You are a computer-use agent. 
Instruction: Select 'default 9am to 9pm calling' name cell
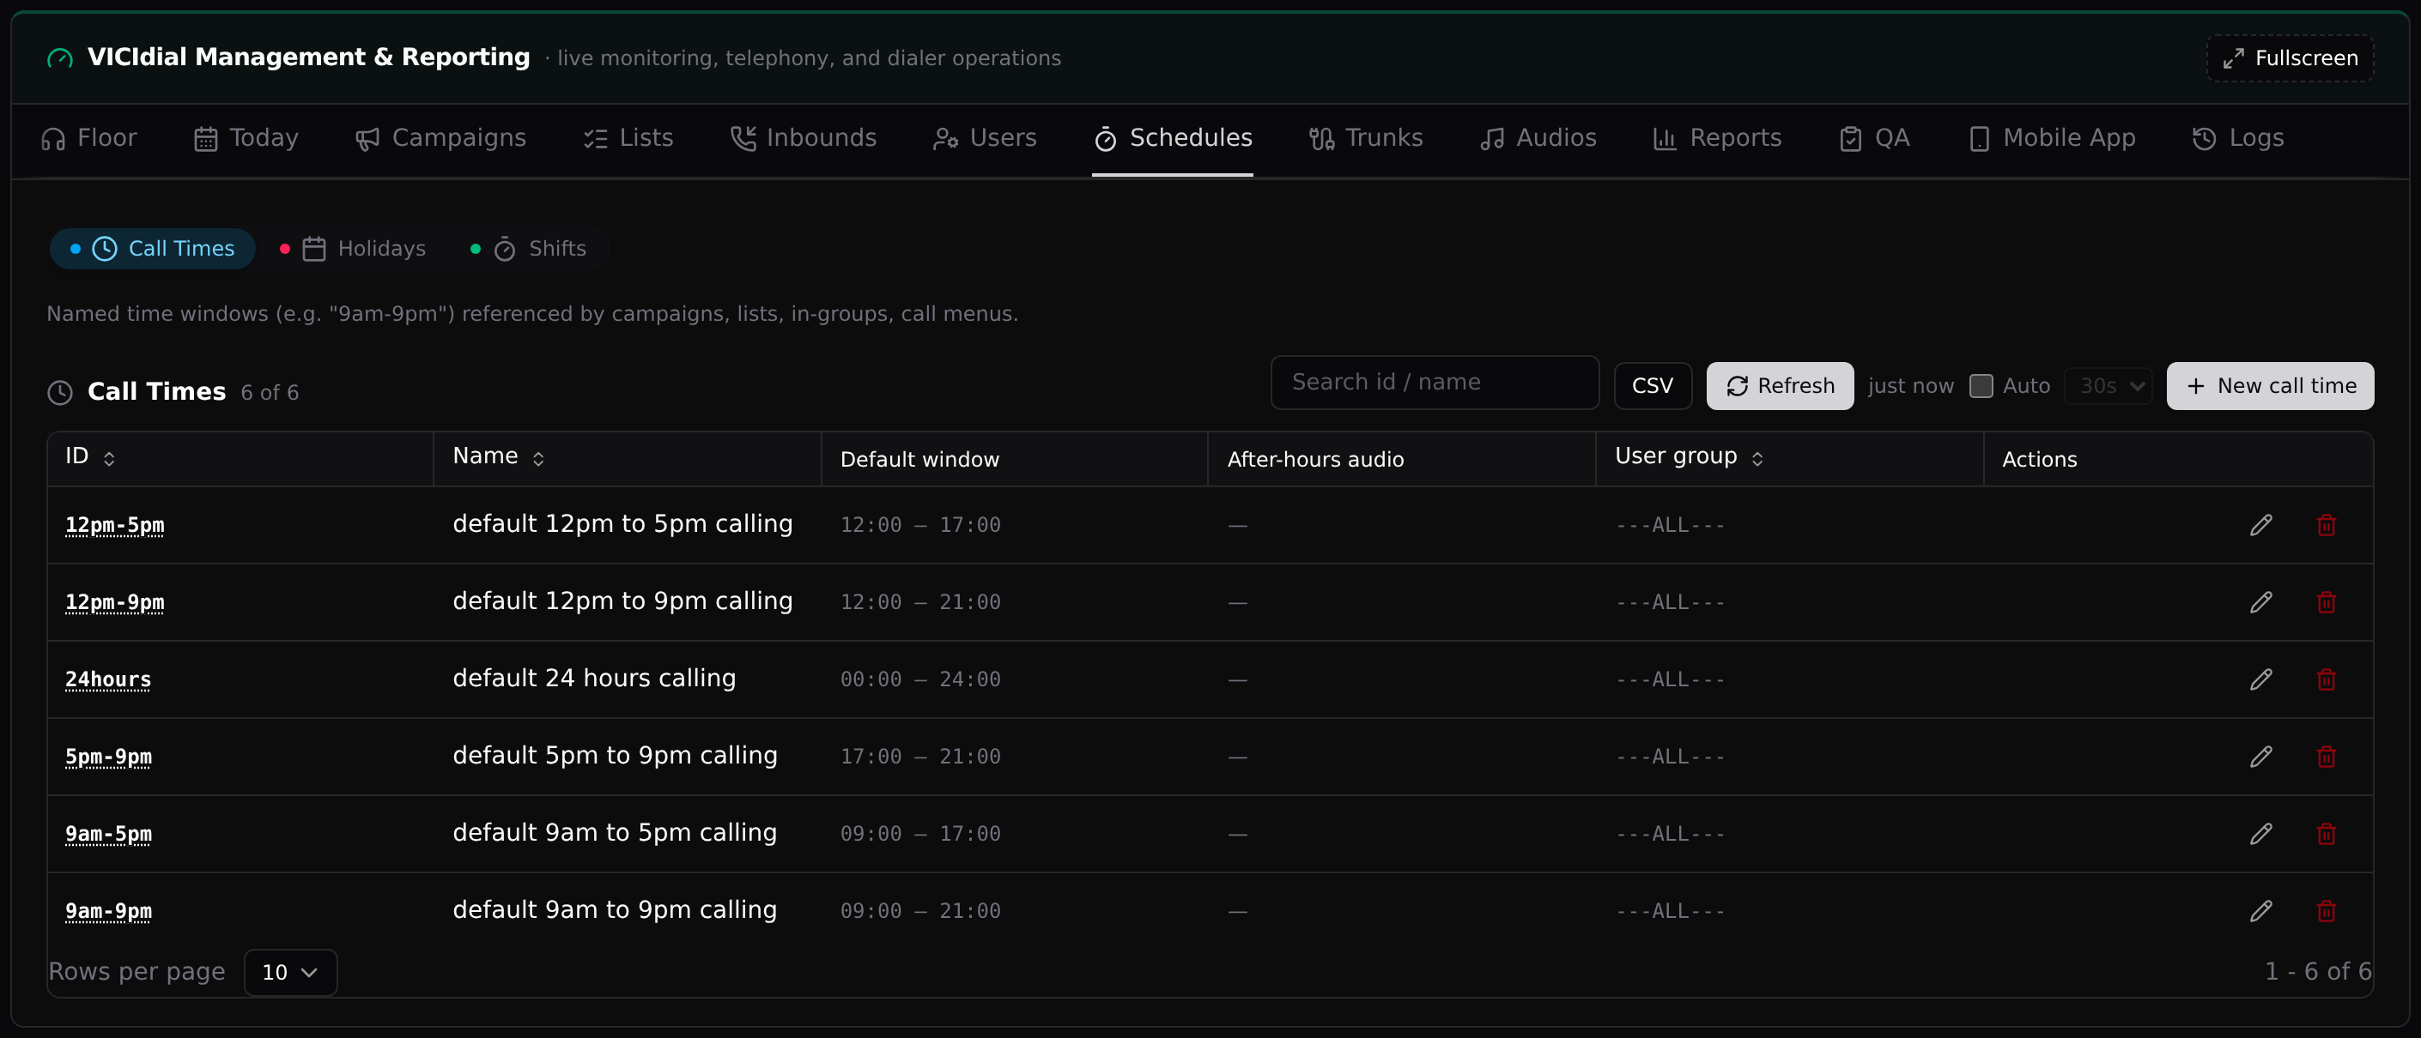click(615, 910)
